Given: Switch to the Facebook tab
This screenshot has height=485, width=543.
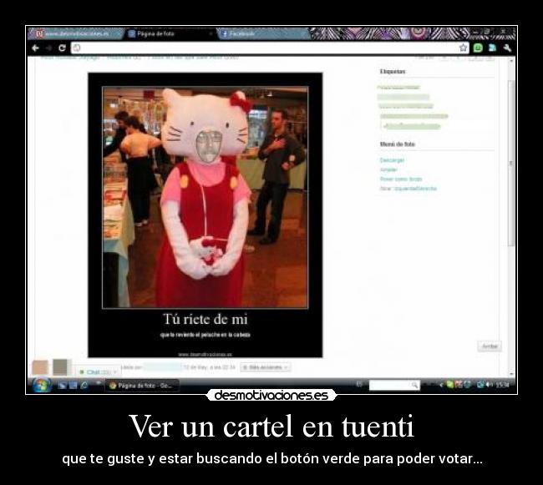Looking at the screenshot, I should (262, 33).
